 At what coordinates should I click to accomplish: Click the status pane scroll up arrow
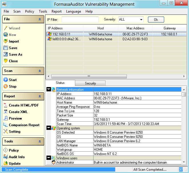[x=184, y=90]
